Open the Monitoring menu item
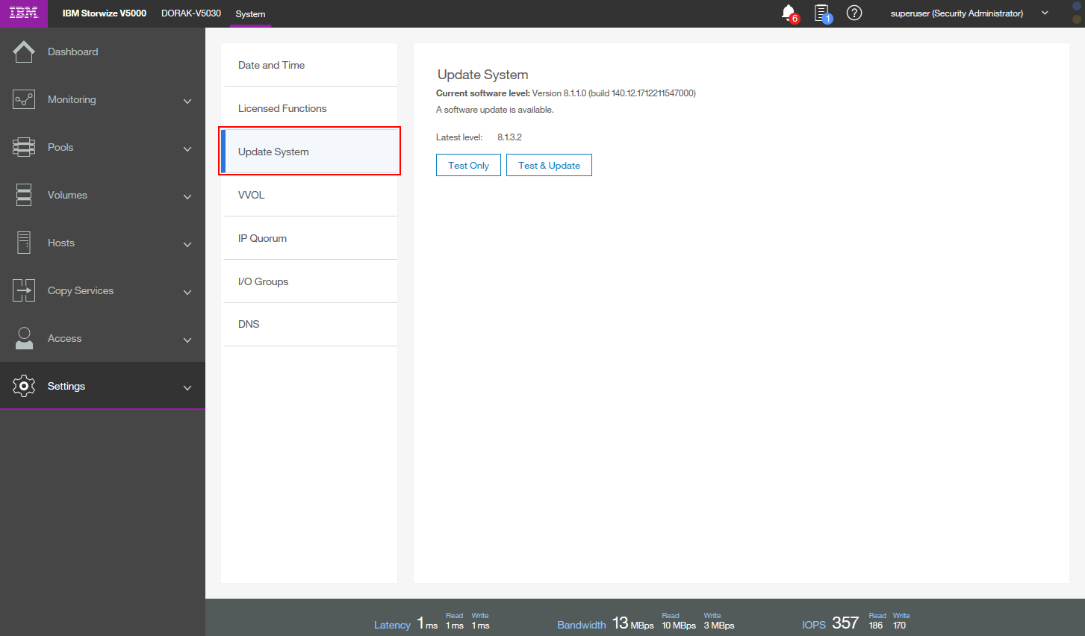 click(102, 99)
